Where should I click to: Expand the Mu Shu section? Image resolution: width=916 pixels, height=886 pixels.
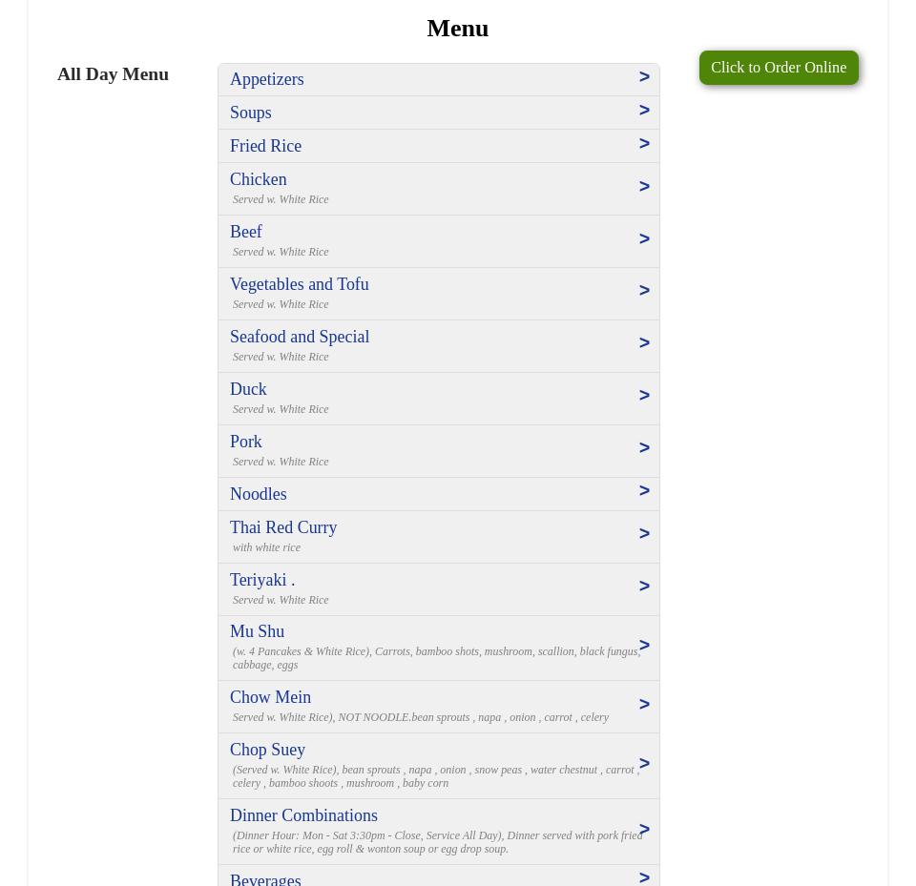tap(257, 631)
